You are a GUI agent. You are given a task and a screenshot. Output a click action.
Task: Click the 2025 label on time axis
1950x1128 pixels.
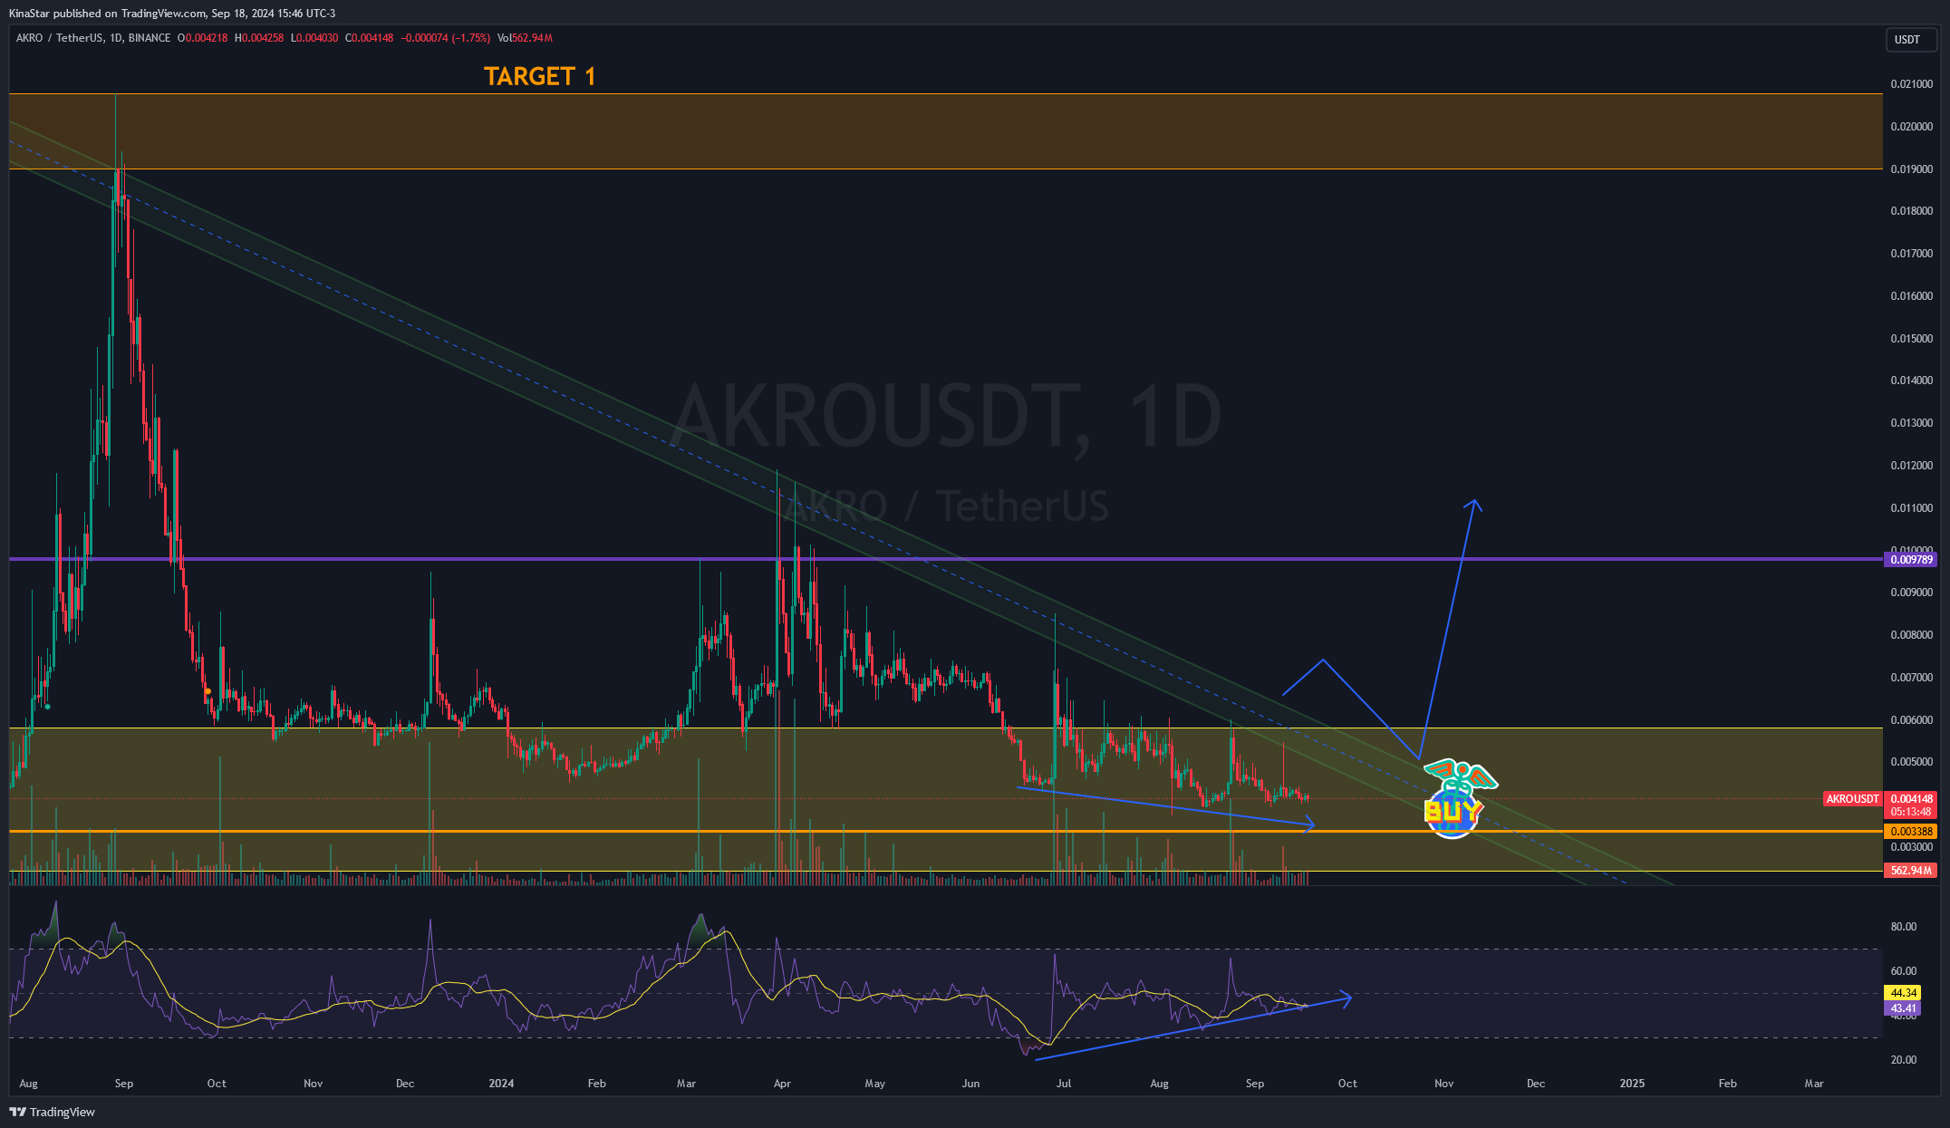[x=1632, y=1084]
